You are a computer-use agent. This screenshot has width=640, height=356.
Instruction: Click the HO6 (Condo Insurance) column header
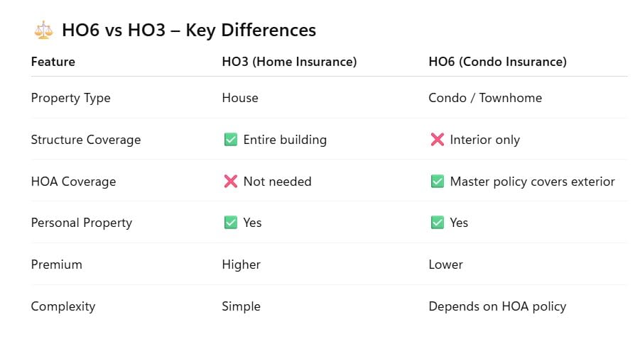[497, 62]
